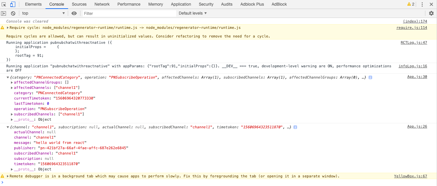Screen dimensions: 437x186
Task: Open source link RCTLog.js:47
Action: pos(414,42)
